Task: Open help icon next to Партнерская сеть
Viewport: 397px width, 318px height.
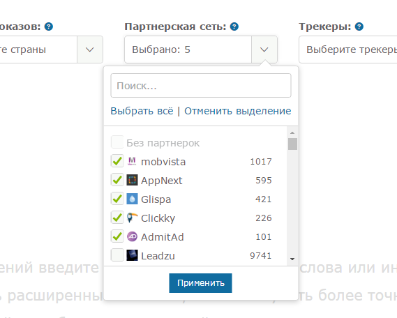Action: 234,26
